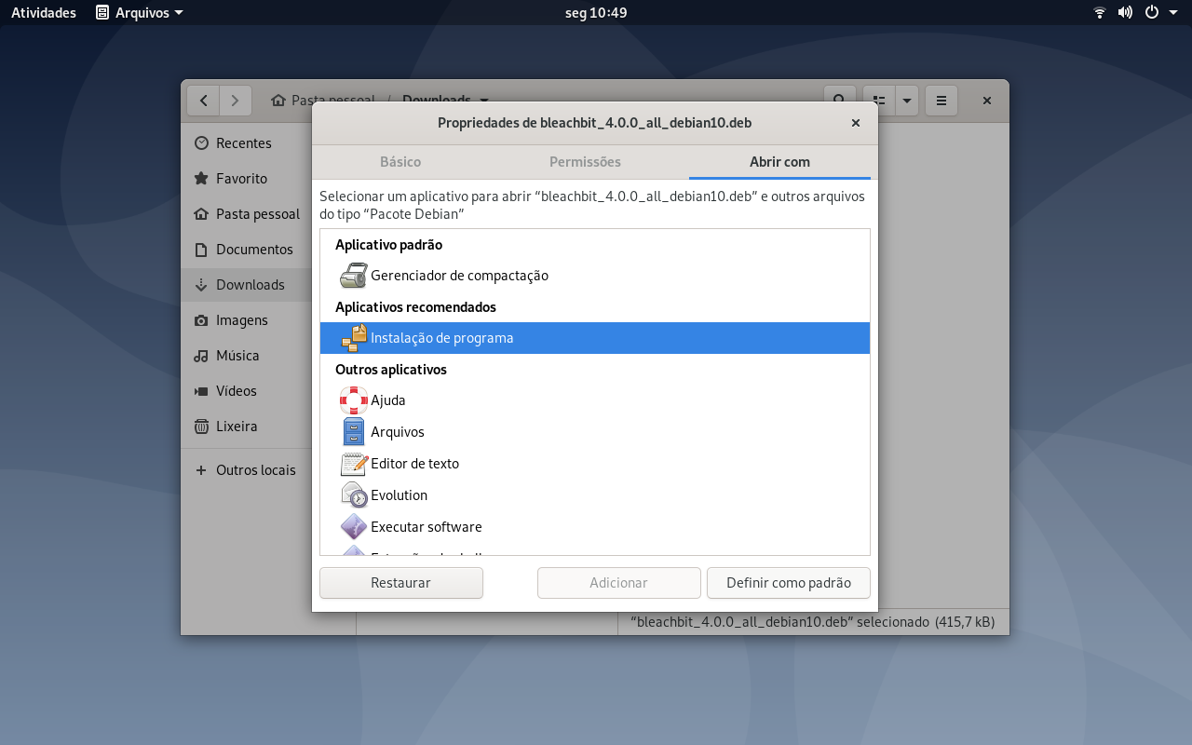Open the clock showing seg 10:49
This screenshot has width=1192, height=745.
(x=596, y=13)
